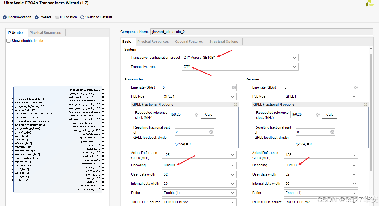The image size is (379, 206).
Task: Click the IP symbol block diagram
Action: coord(58,139)
